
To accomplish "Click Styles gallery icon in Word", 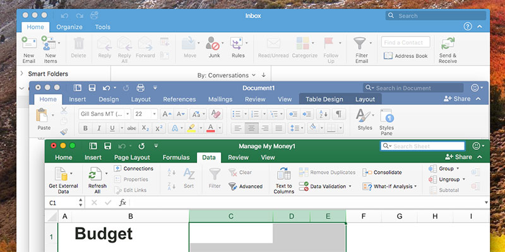I will [363, 115].
